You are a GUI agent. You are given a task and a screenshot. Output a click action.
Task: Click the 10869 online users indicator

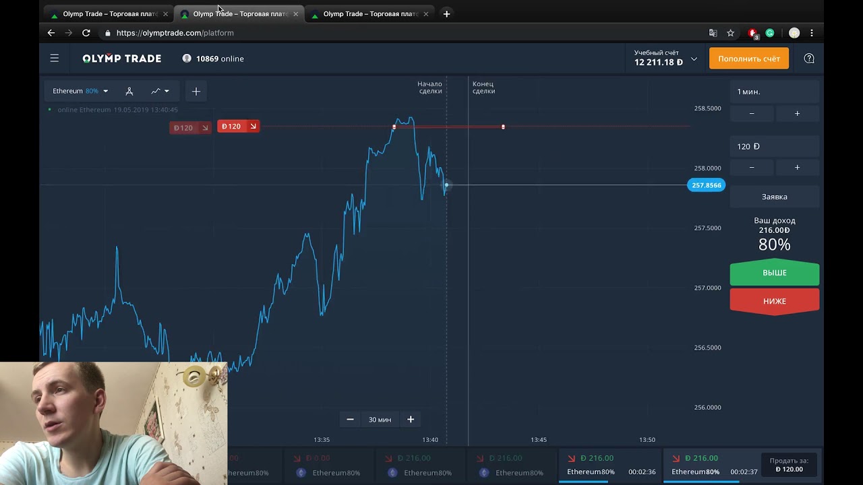[213, 59]
